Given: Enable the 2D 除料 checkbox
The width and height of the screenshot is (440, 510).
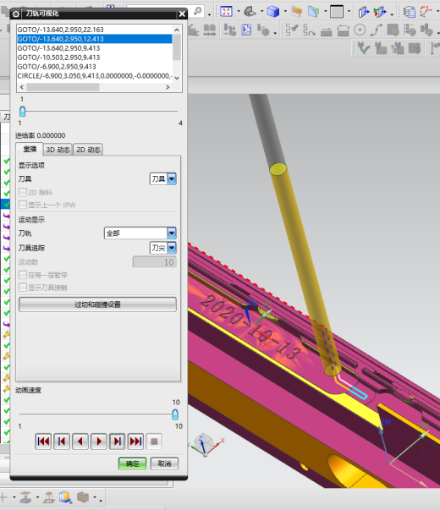Looking at the screenshot, I should pyautogui.click(x=23, y=192).
